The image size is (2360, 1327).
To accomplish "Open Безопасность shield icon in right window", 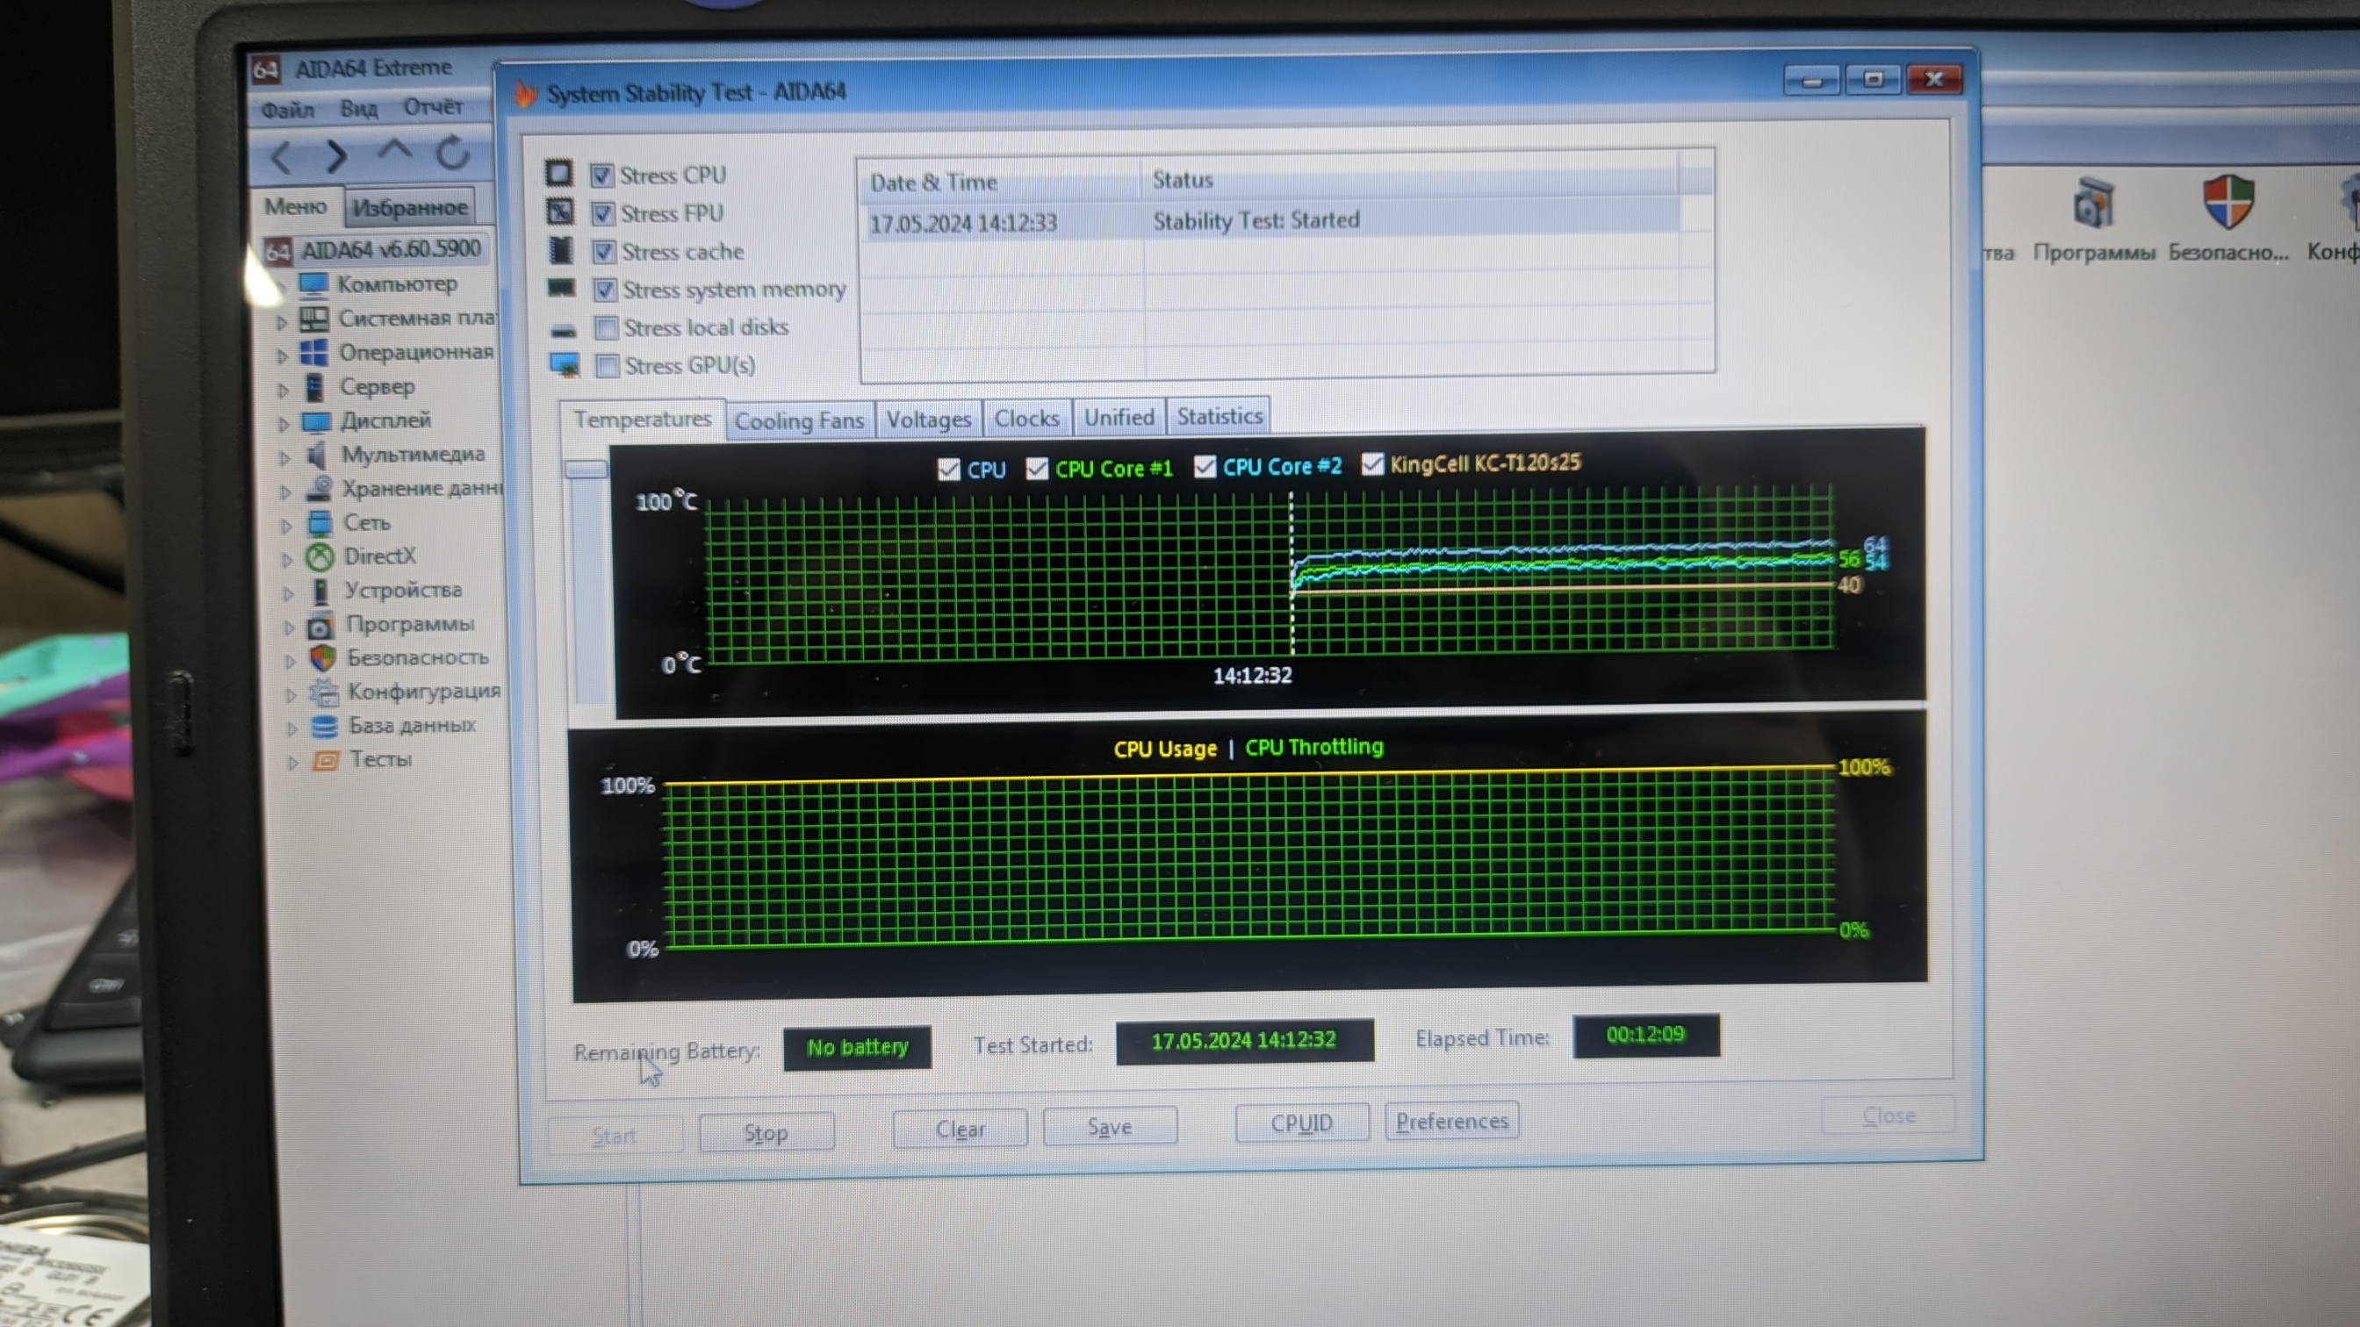I will point(2228,202).
